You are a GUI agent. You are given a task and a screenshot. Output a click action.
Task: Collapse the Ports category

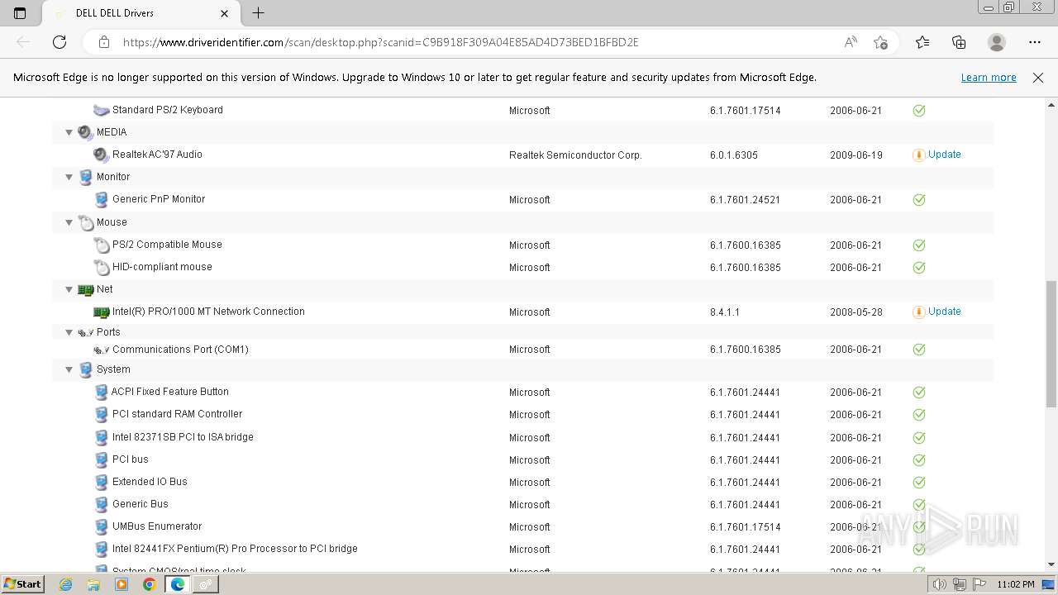[x=69, y=332]
